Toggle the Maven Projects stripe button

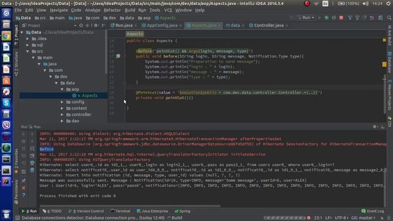(390, 95)
